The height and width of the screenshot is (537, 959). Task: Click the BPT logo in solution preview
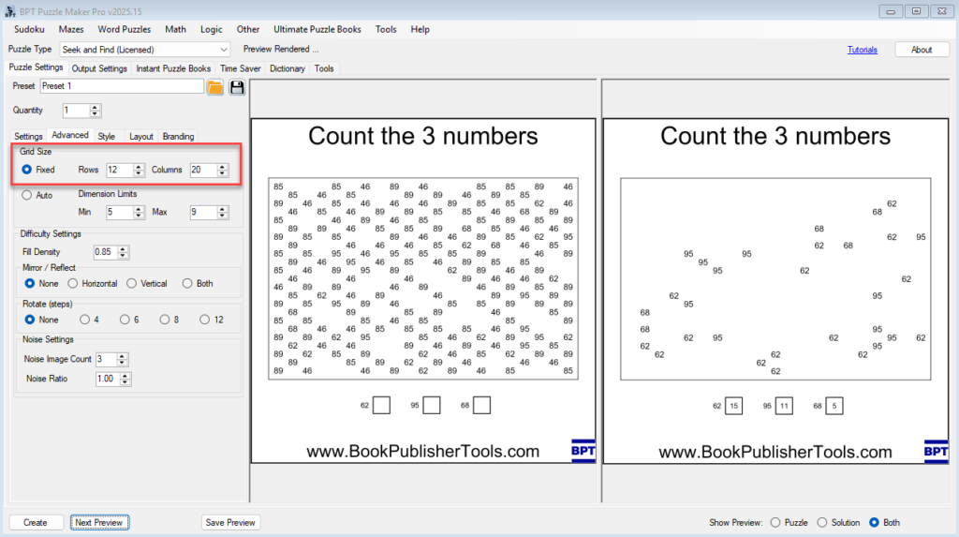click(935, 451)
